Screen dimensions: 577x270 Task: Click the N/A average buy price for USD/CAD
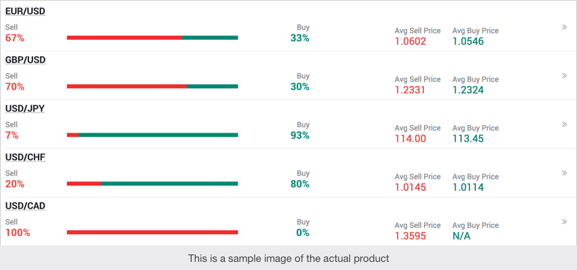(461, 235)
